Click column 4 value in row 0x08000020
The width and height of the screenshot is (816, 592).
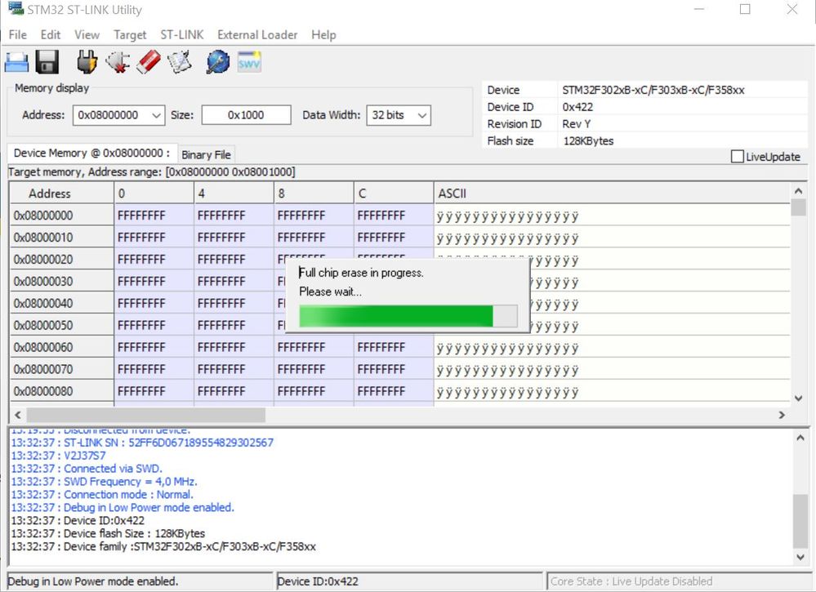point(234,259)
